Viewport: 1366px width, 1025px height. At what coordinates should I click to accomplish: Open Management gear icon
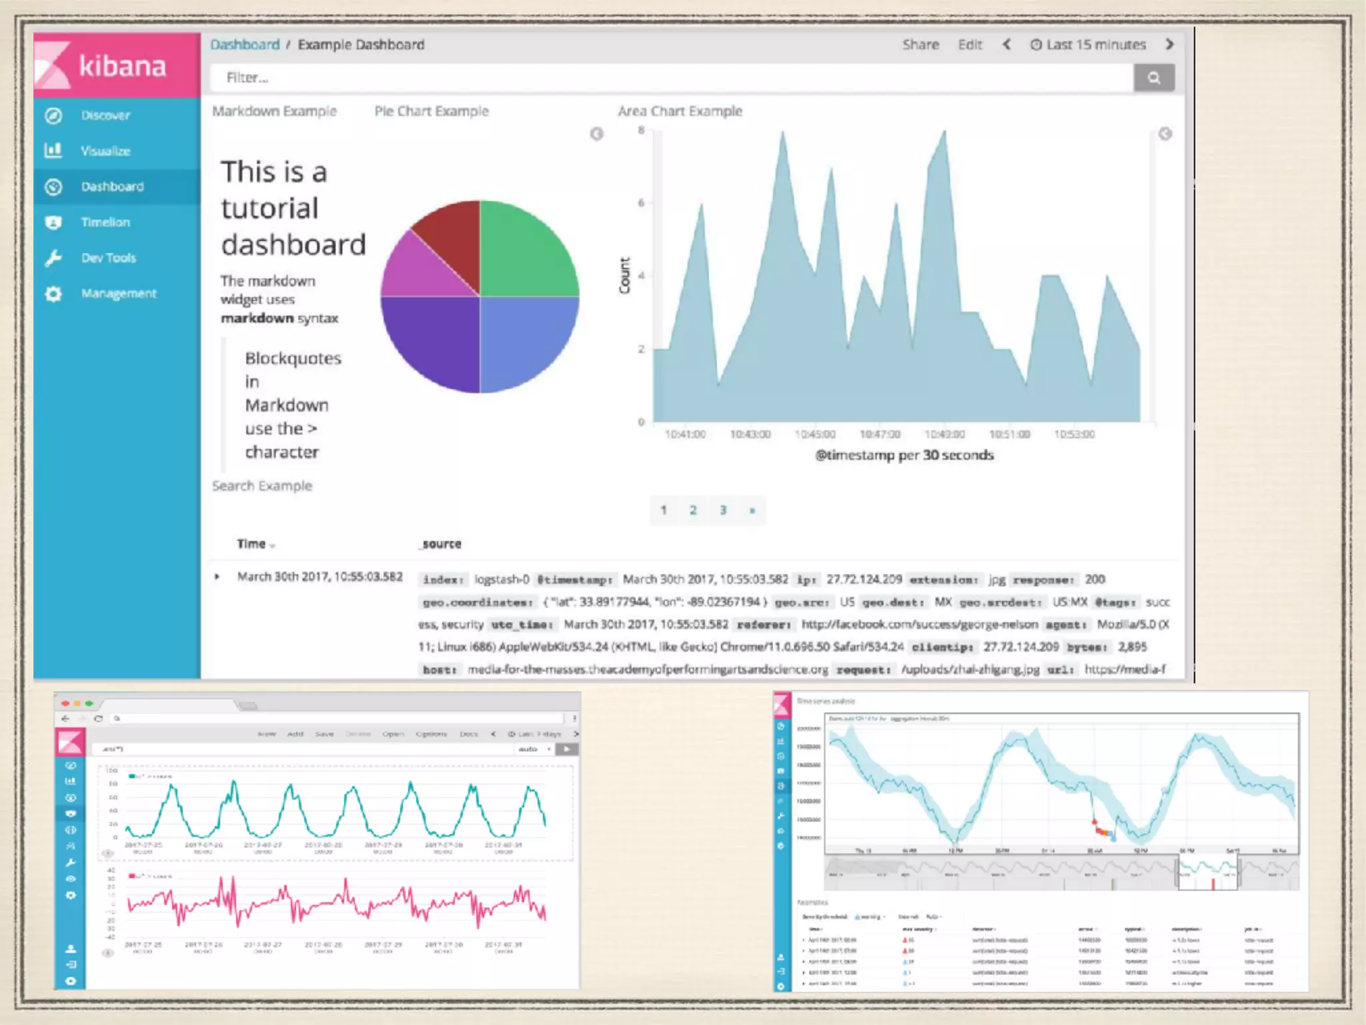[53, 294]
